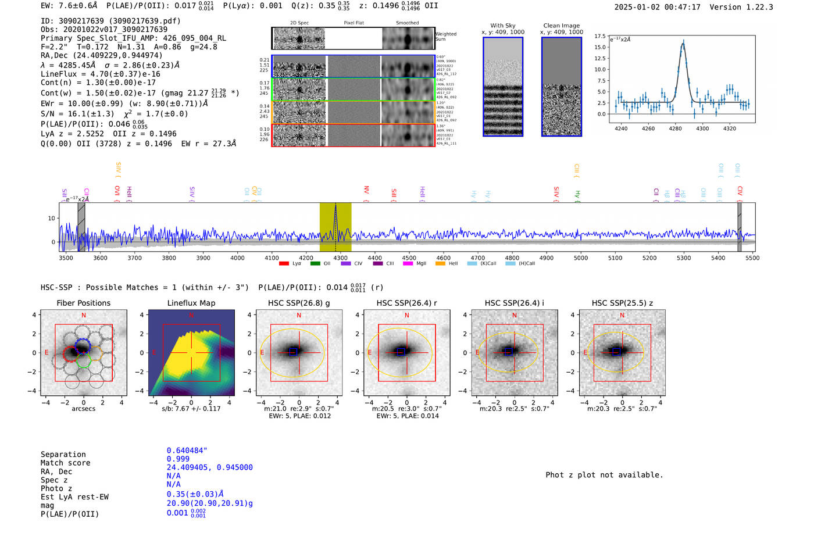Screen dimensions: 814x554
Task: Click the Lyα red legend swatch
Action: (284, 263)
